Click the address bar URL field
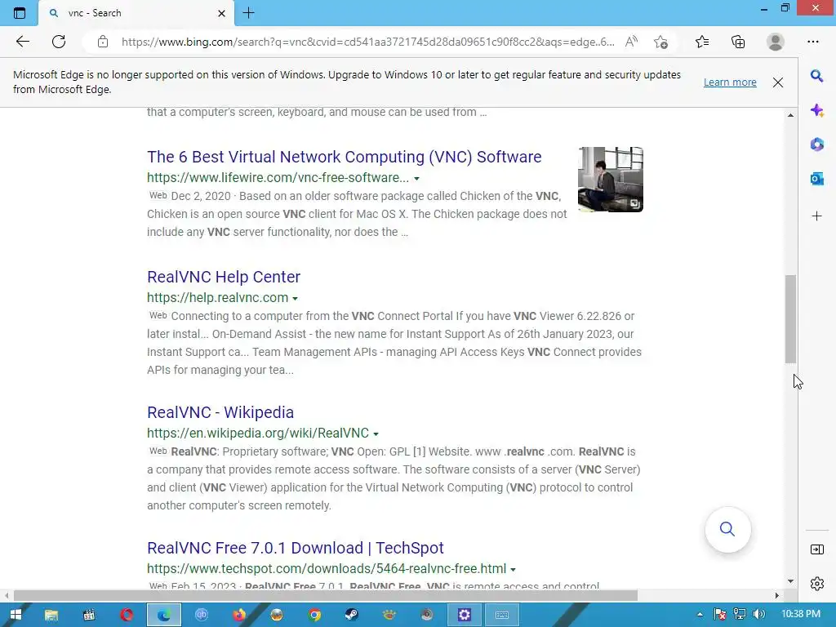This screenshot has height=627, width=836. (368, 42)
